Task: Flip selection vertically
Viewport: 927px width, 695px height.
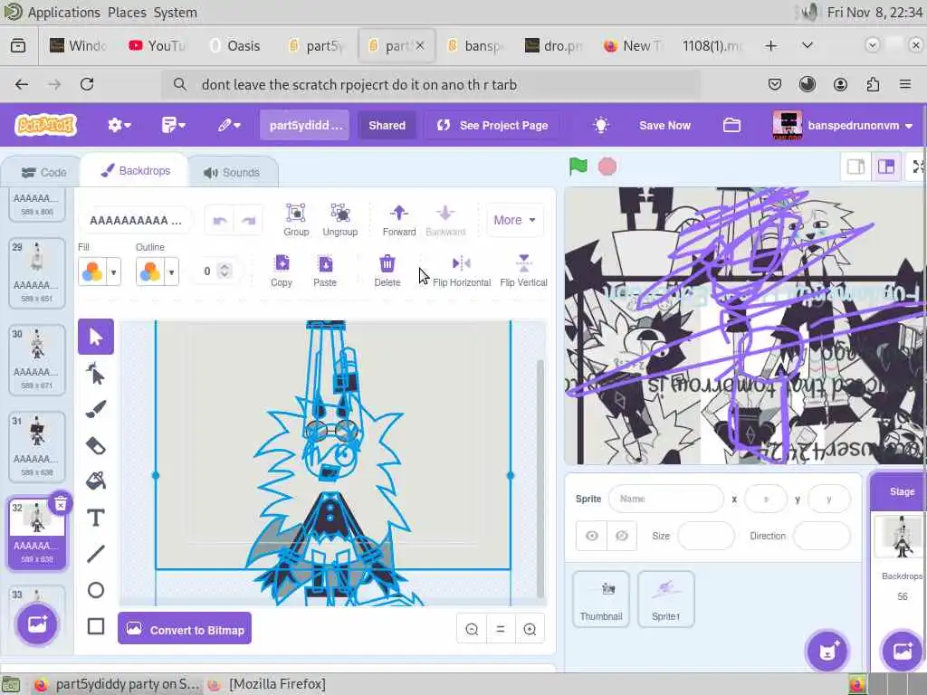Action: click(x=524, y=271)
